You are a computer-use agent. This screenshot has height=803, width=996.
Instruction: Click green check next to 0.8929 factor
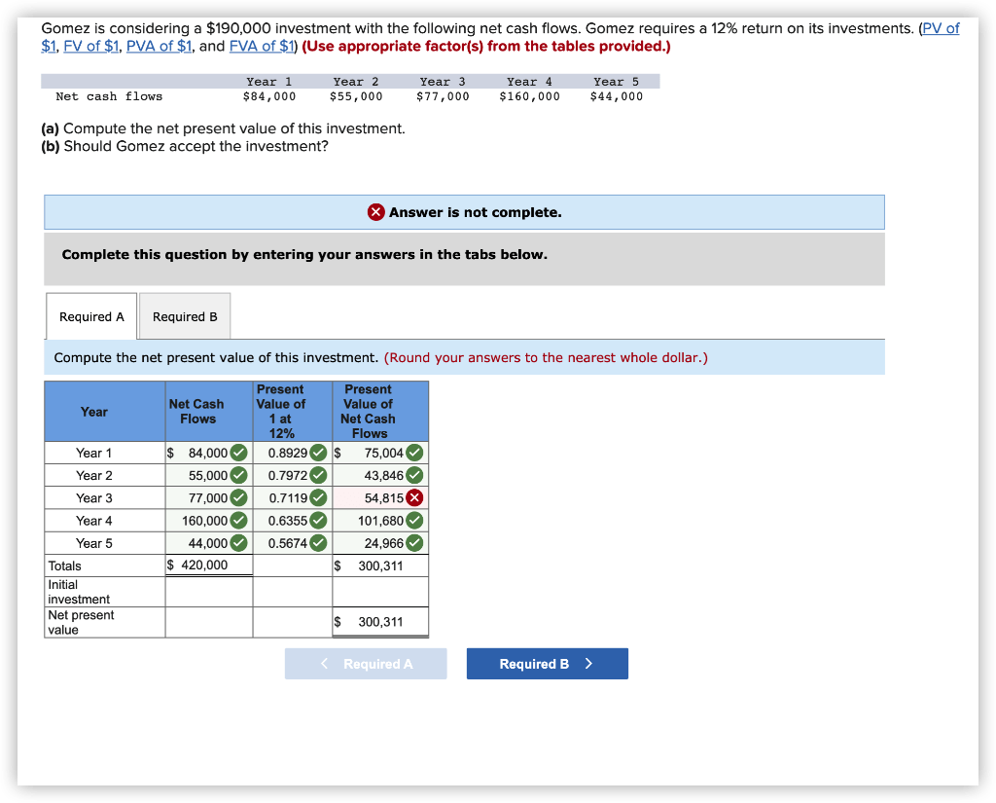(x=318, y=453)
